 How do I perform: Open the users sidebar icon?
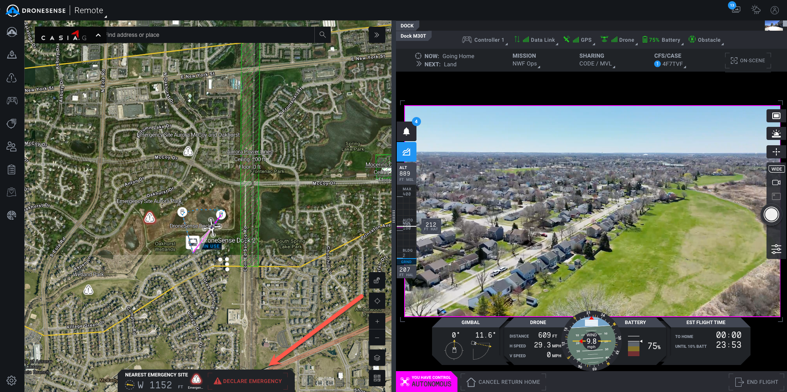[x=12, y=146]
